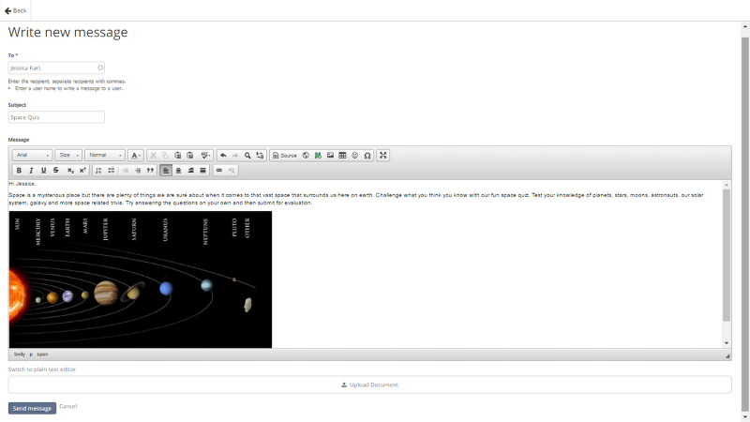Screen dimensions: 750x422
Task: Focus the To recipient field
Action: tap(56, 68)
